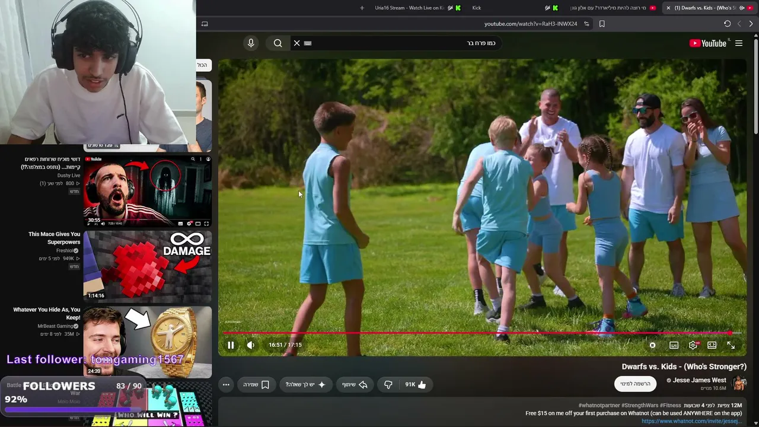This screenshot has width=759, height=427.
Task: Open the player settings gear
Action: 693,345
